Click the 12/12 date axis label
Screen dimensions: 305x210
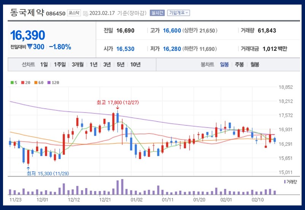point(74,200)
